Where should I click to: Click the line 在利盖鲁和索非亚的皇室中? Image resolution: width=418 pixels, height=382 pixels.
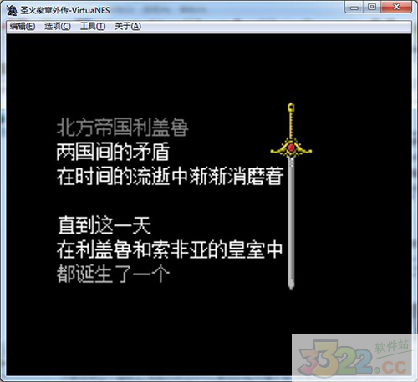[x=170, y=249]
